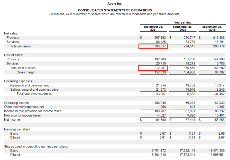Screen dimensions: 230x160
Task: Select the diluted share count 16,864,919
Action: [x=158, y=155]
